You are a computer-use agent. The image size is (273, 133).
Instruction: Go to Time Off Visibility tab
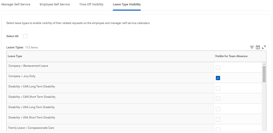(91, 5)
